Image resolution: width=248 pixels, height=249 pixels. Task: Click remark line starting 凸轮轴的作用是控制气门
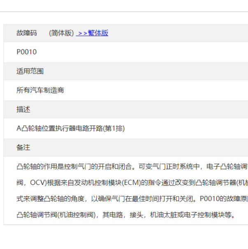(x=132, y=166)
